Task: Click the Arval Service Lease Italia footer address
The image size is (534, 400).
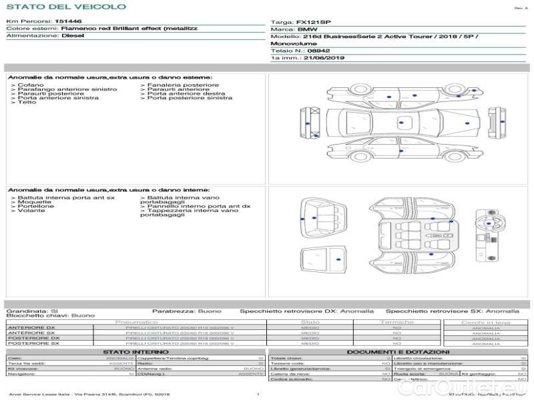Action: tap(89, 394)
